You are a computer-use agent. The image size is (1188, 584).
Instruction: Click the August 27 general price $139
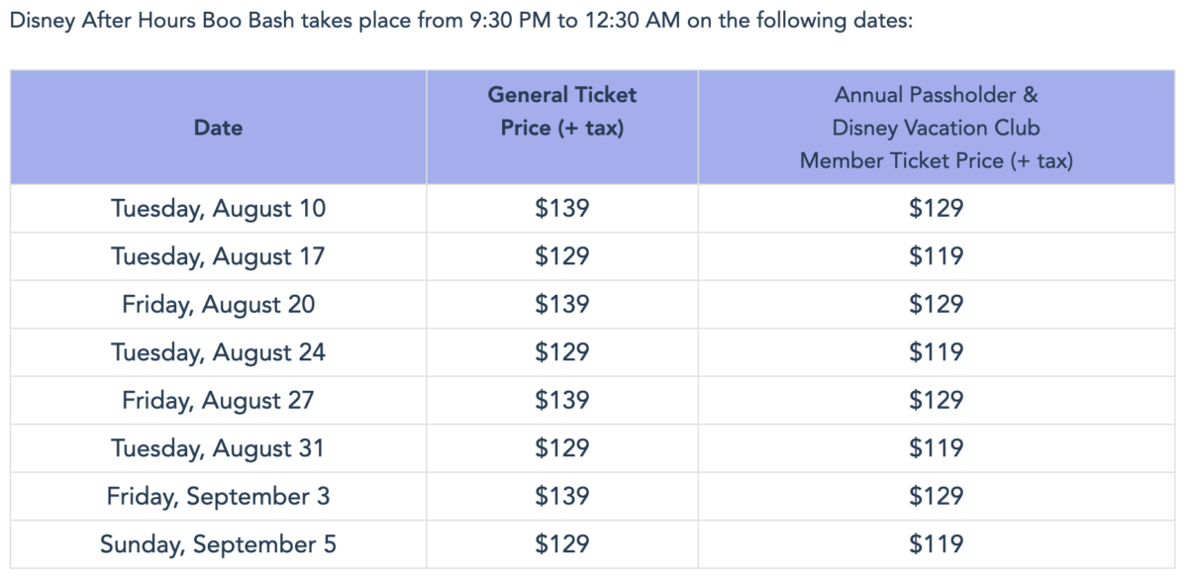point(562,400)
